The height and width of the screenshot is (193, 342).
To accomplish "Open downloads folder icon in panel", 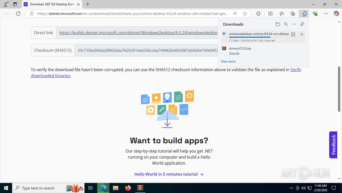I will 278,24.
